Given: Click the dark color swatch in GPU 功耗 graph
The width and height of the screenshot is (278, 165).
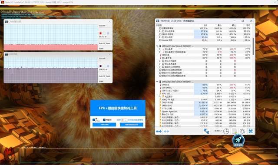Looking at the screenshot, I should pyautogui.click(x=100, y=66).
